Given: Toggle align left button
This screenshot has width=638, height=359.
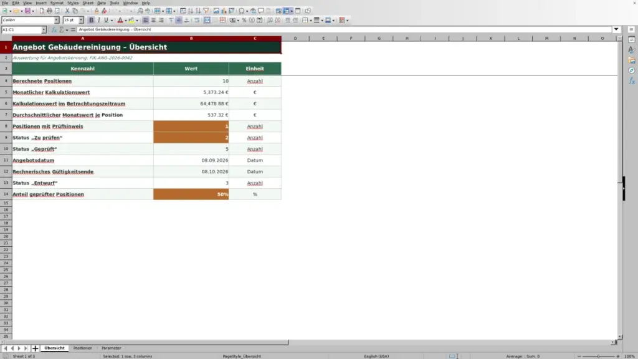Looking at the screenshot, I should (145, 21).
